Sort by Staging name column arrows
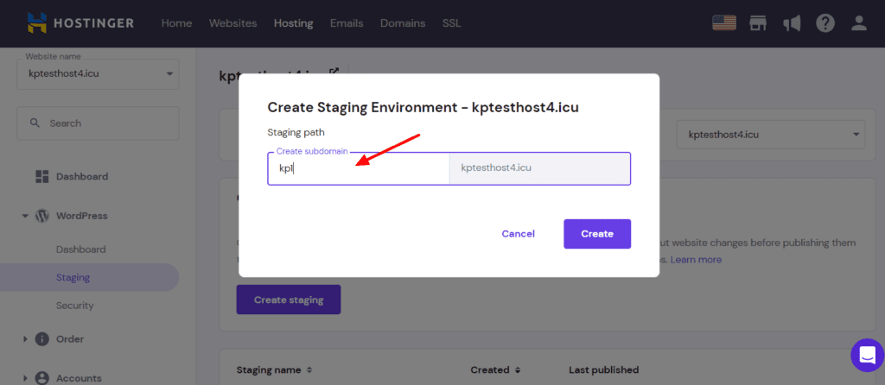Screen dimensions: 885x385 309,370
